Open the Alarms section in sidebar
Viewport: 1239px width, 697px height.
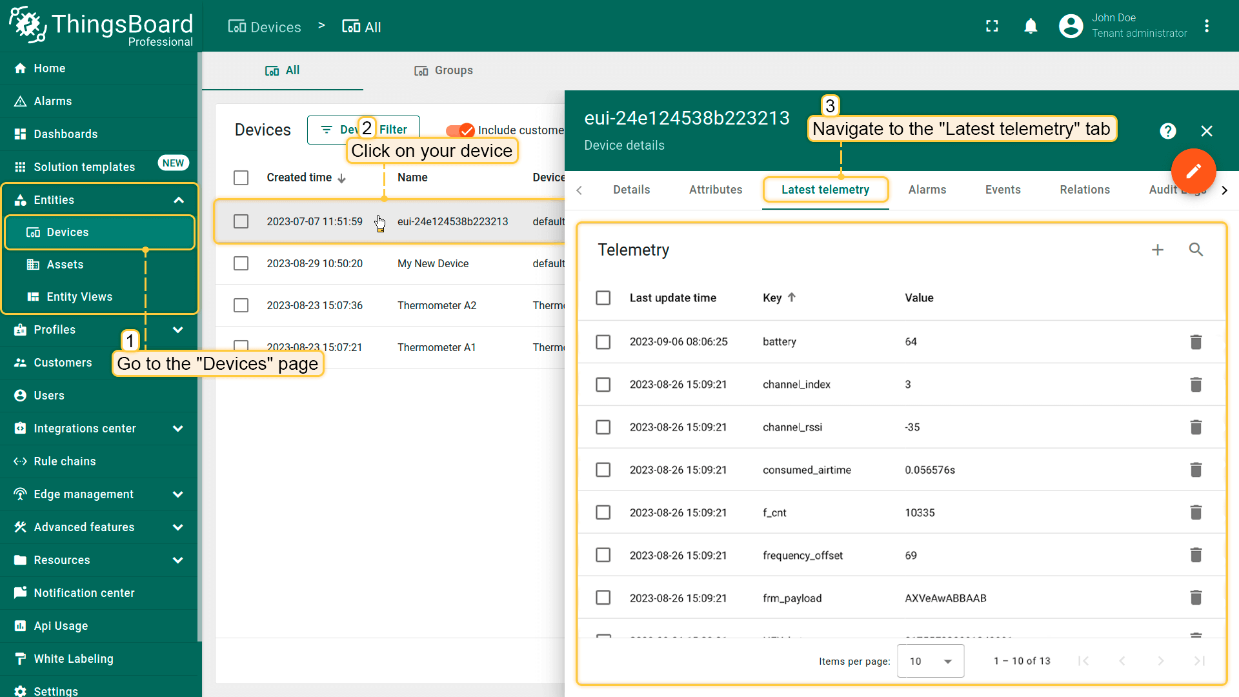pyautogui.click(x=53, y=101)
